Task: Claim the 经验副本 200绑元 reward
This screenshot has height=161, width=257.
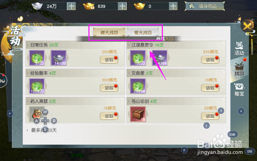Action: [109, 88]
